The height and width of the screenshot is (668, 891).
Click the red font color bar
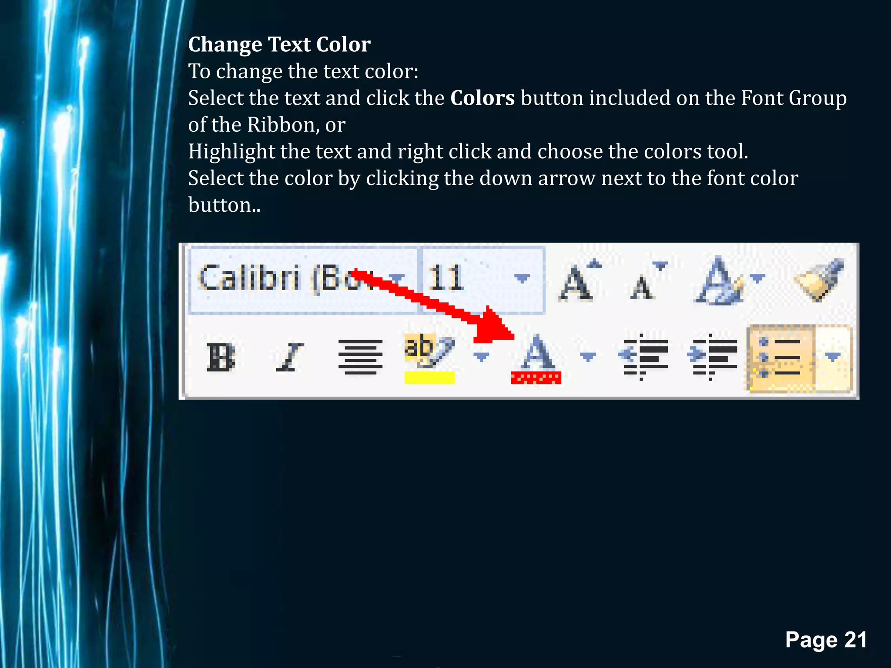(536, 378)
